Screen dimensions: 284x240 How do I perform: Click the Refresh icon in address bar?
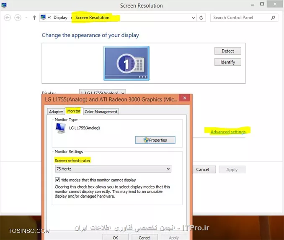[201, 18]
